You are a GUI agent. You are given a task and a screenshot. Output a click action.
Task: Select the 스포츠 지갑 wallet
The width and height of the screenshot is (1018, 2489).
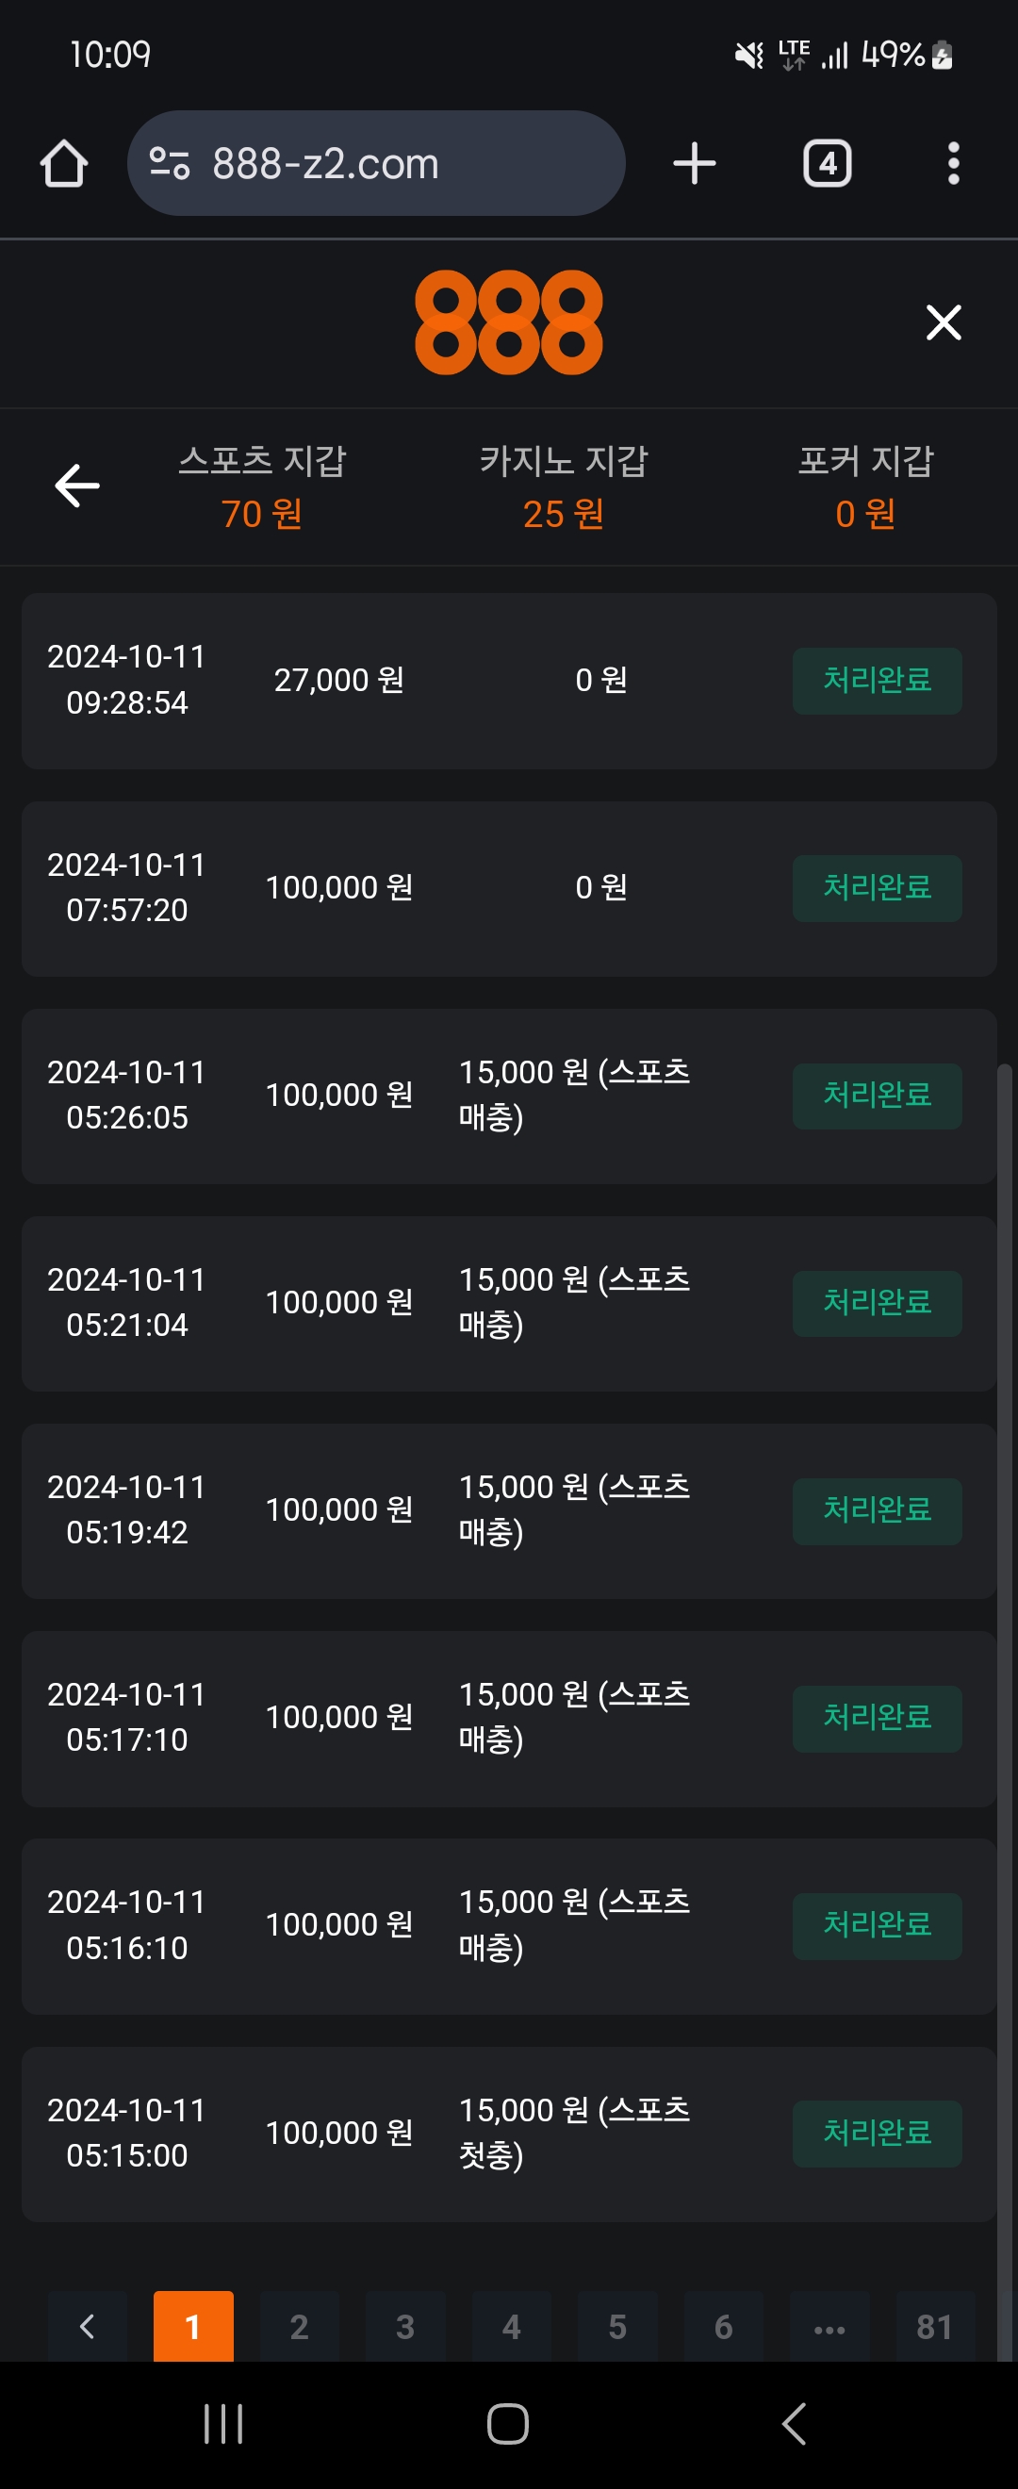coord(262,487)
